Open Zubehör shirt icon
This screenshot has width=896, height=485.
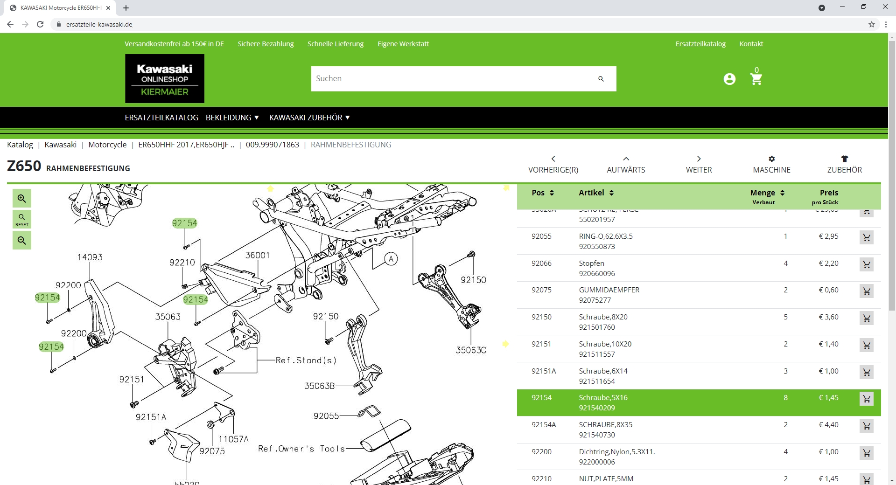844,165
